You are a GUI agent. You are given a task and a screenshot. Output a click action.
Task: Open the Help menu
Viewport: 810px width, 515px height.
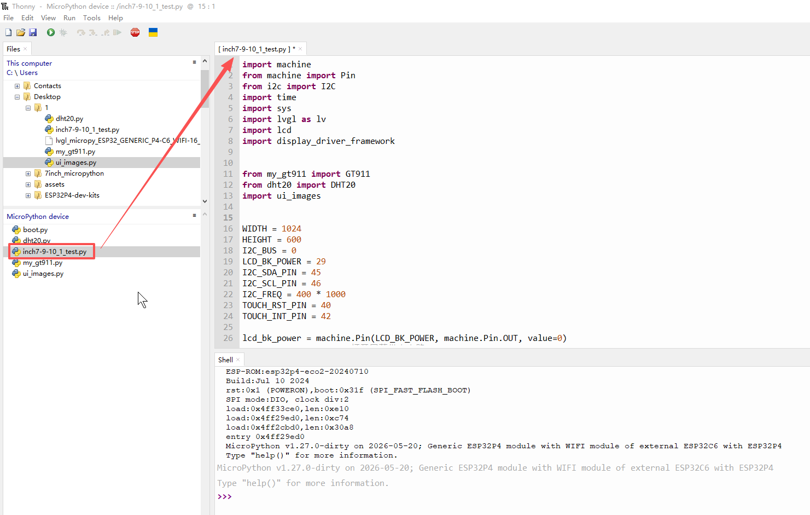(x=115, y=18)
